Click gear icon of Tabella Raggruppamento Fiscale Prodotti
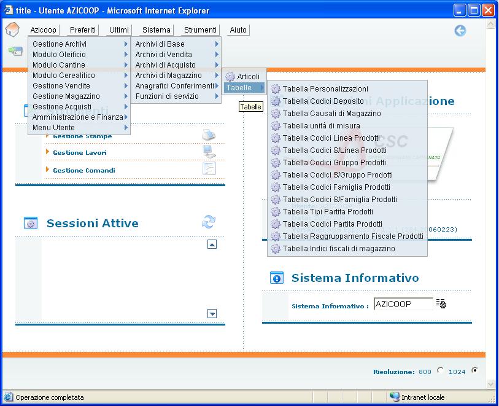Viewport: 499px width, 406px height. click(x=275, y=236)
